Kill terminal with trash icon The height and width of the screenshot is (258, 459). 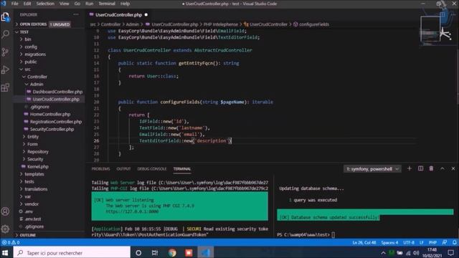tap(431, 168)
